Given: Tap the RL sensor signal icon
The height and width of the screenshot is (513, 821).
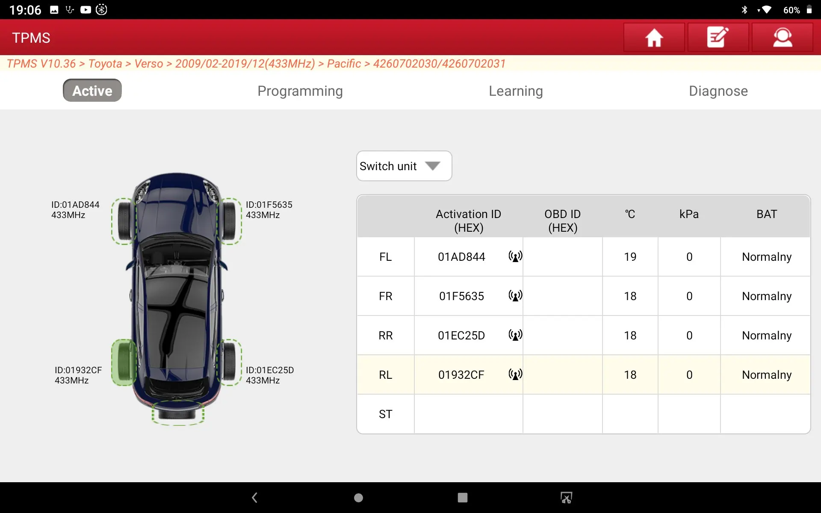Looking at the screenshot, I should point(515,374).
